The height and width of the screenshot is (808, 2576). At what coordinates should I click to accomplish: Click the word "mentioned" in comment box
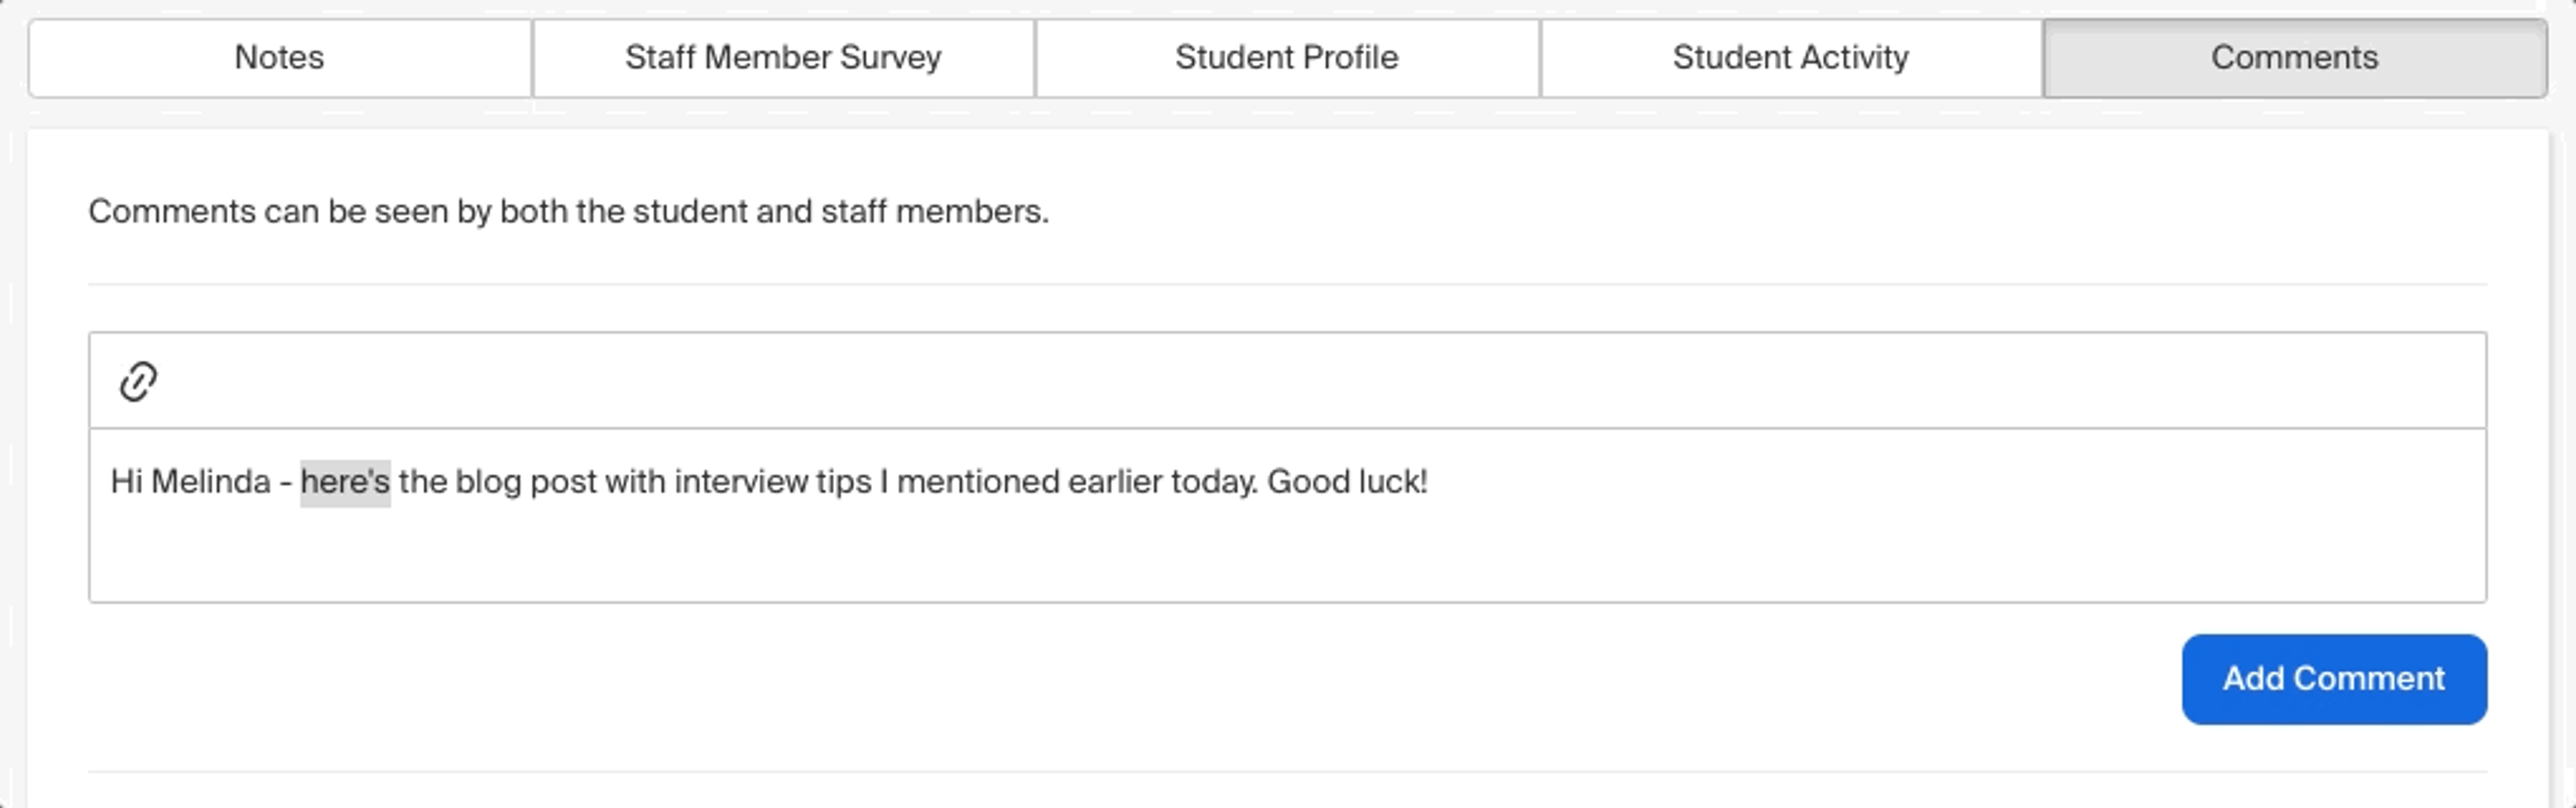pyautogui.click(x=977, y=482)
